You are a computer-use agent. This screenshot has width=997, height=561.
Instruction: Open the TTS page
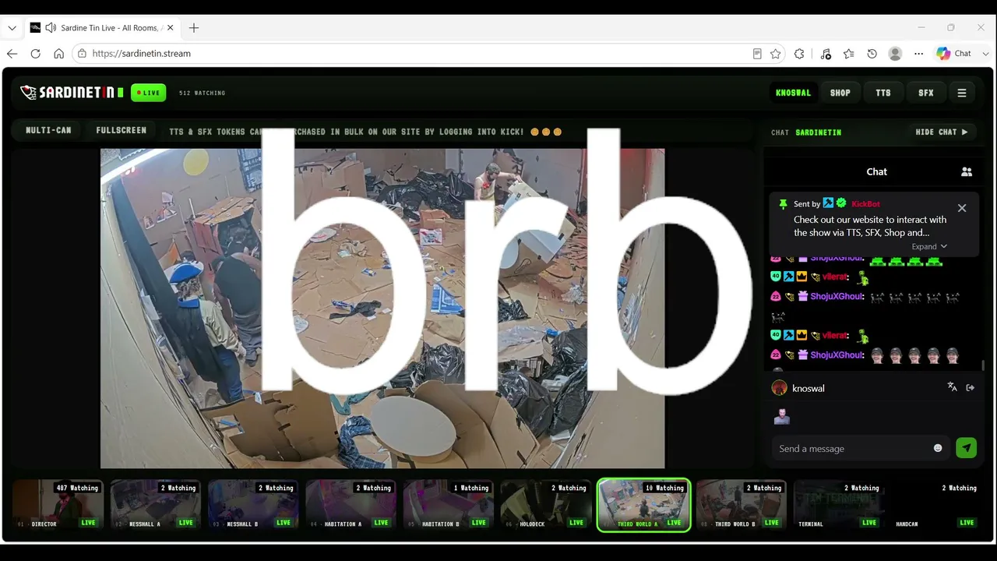883,93
